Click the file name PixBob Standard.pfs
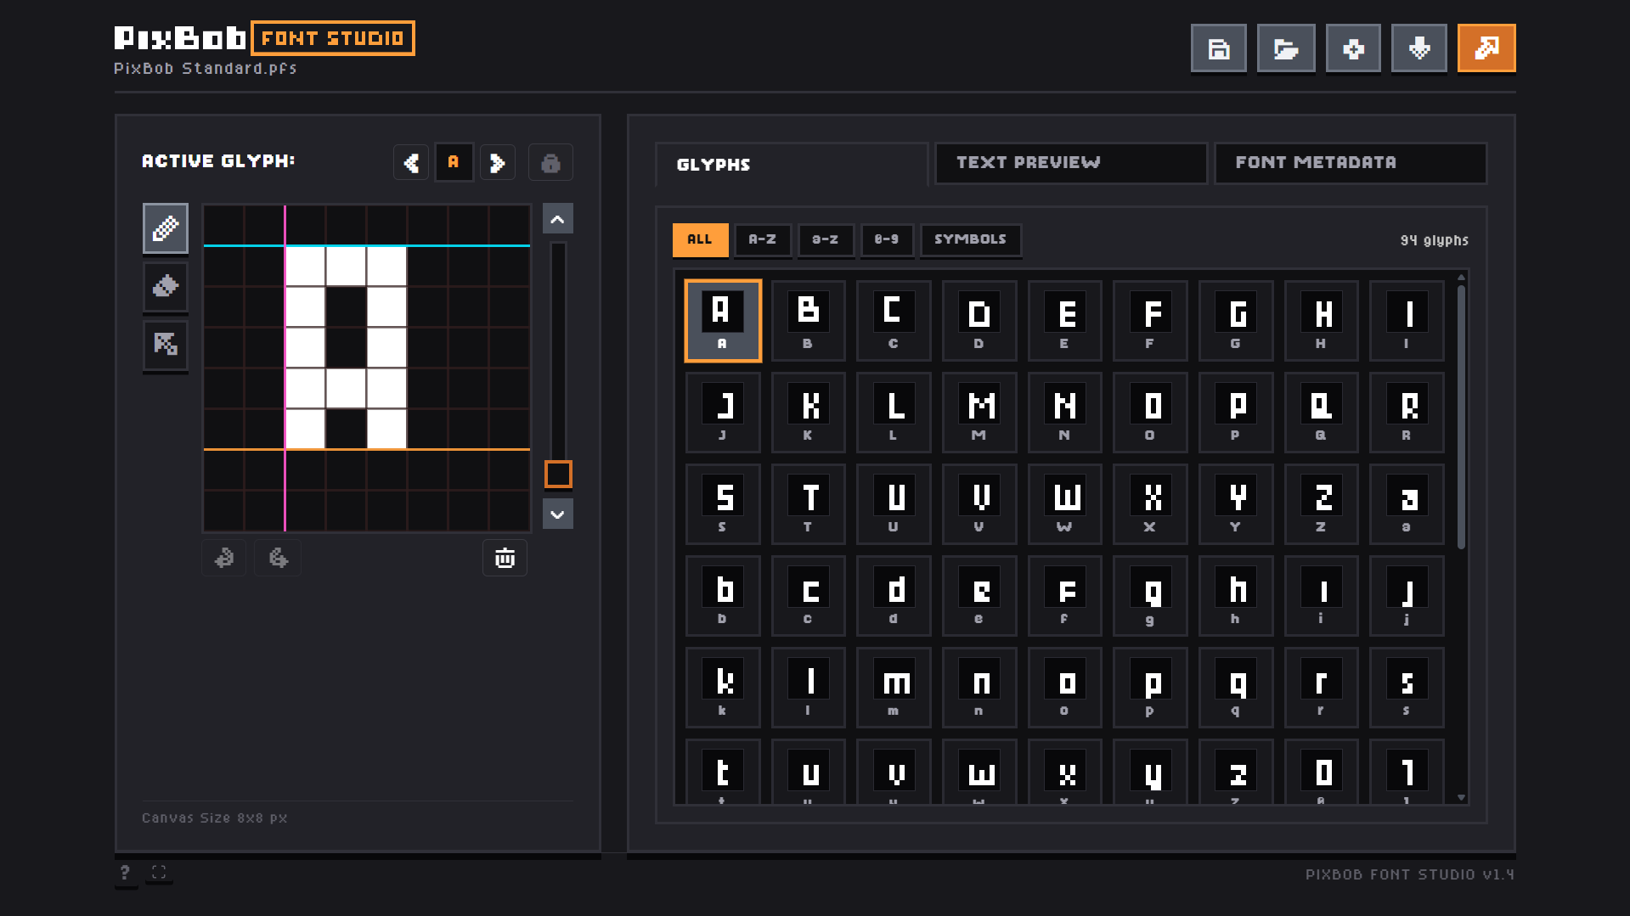The image size is (1630, 916). [206, 68]
